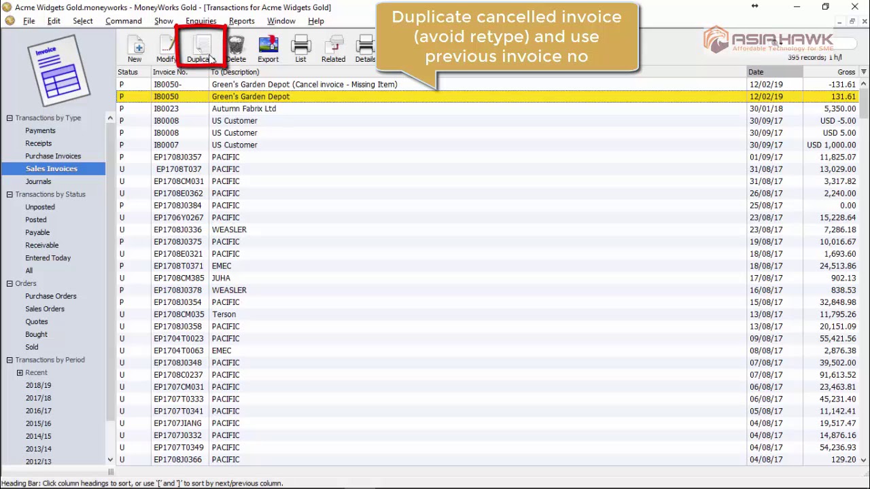Select Payable status filter
Viewport: 870px width, 489px height.
[37, 232]
